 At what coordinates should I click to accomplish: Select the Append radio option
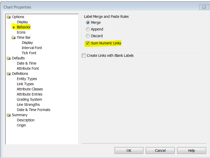[88, 29]
